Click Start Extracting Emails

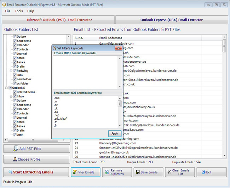[36, 172]
